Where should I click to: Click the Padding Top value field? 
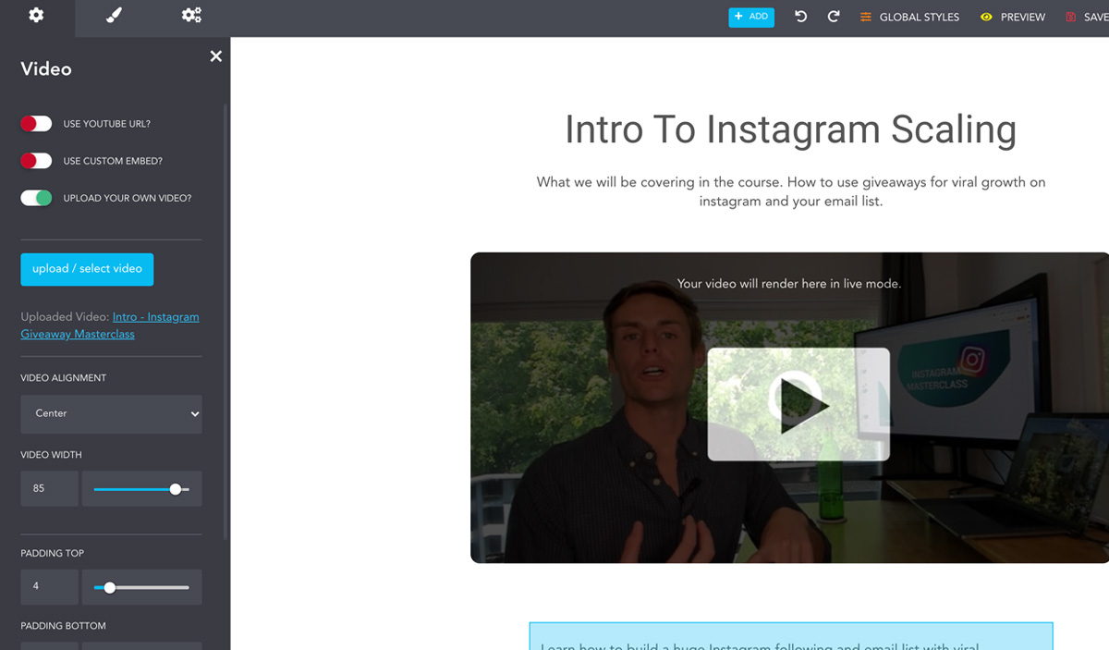pyautogui.click(x=49, y=587)
